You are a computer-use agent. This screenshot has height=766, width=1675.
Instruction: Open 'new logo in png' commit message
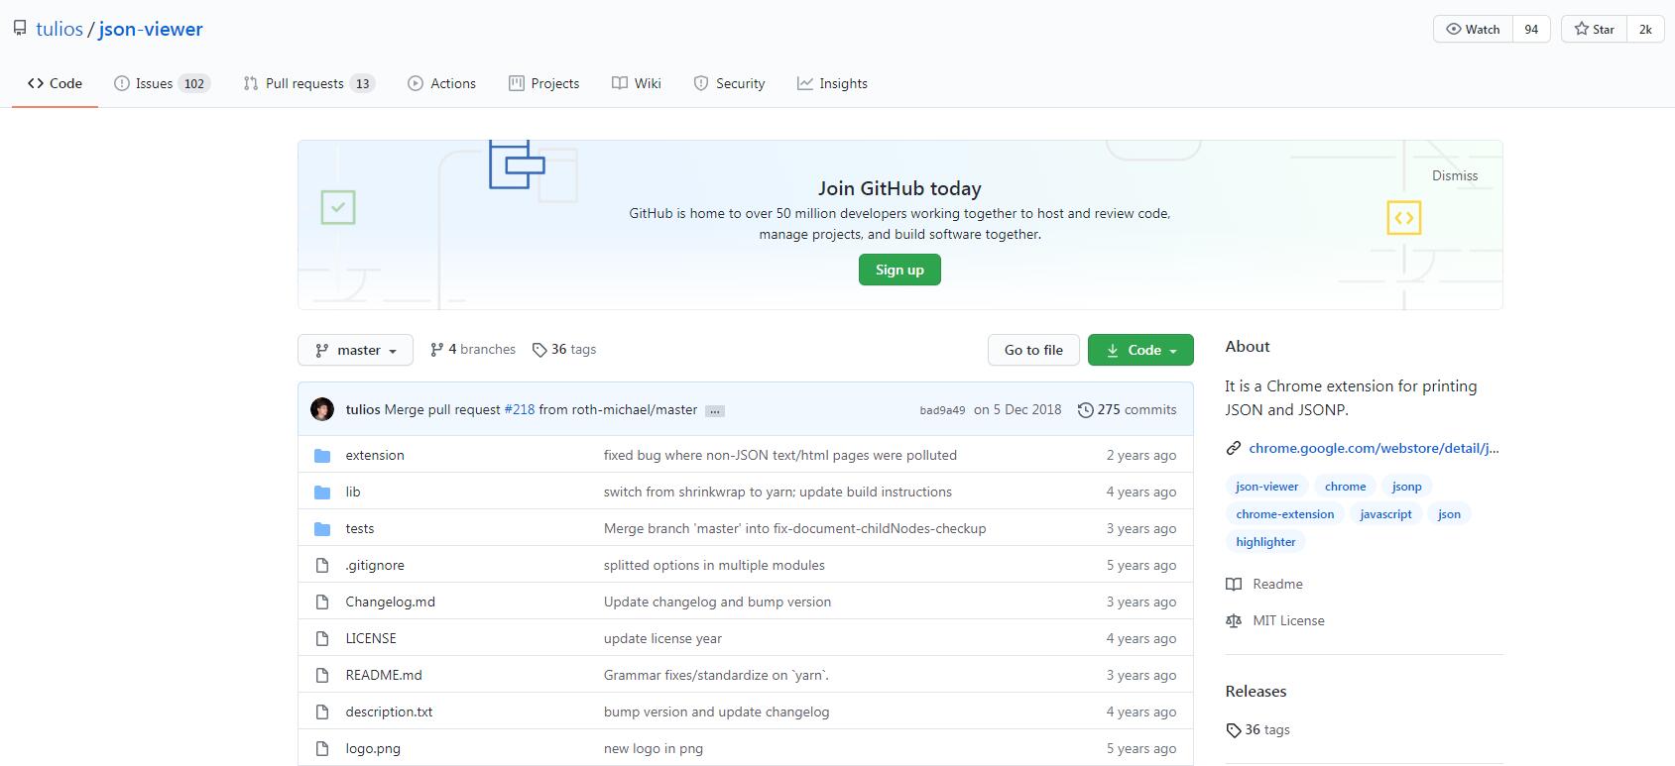point(654,749)
